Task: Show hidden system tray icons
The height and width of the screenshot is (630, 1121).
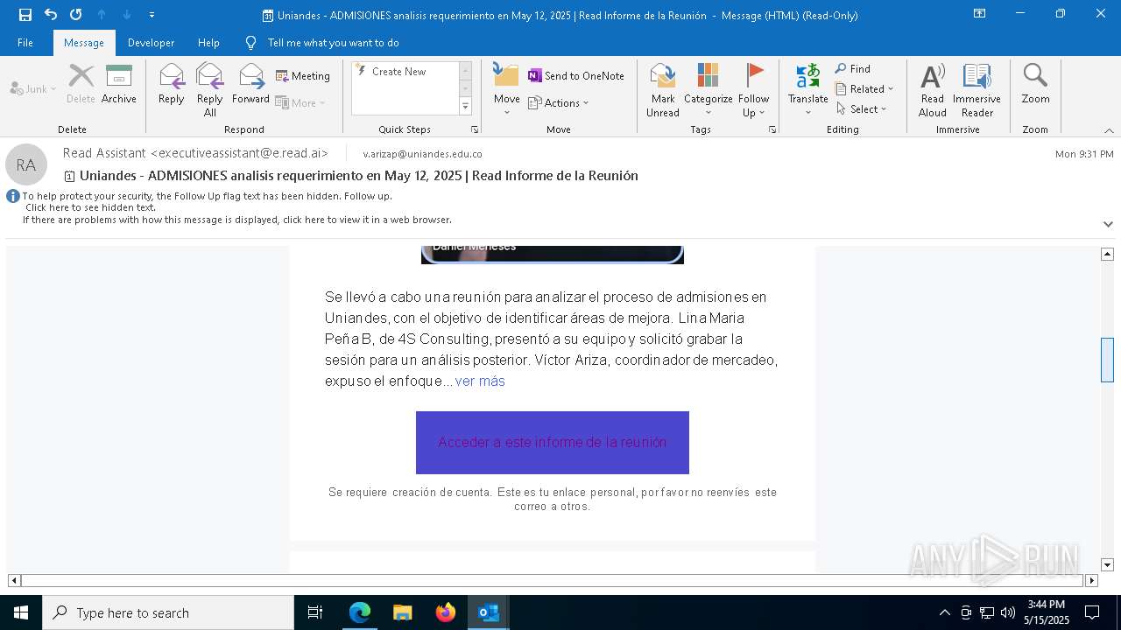Action: point(944,612)
